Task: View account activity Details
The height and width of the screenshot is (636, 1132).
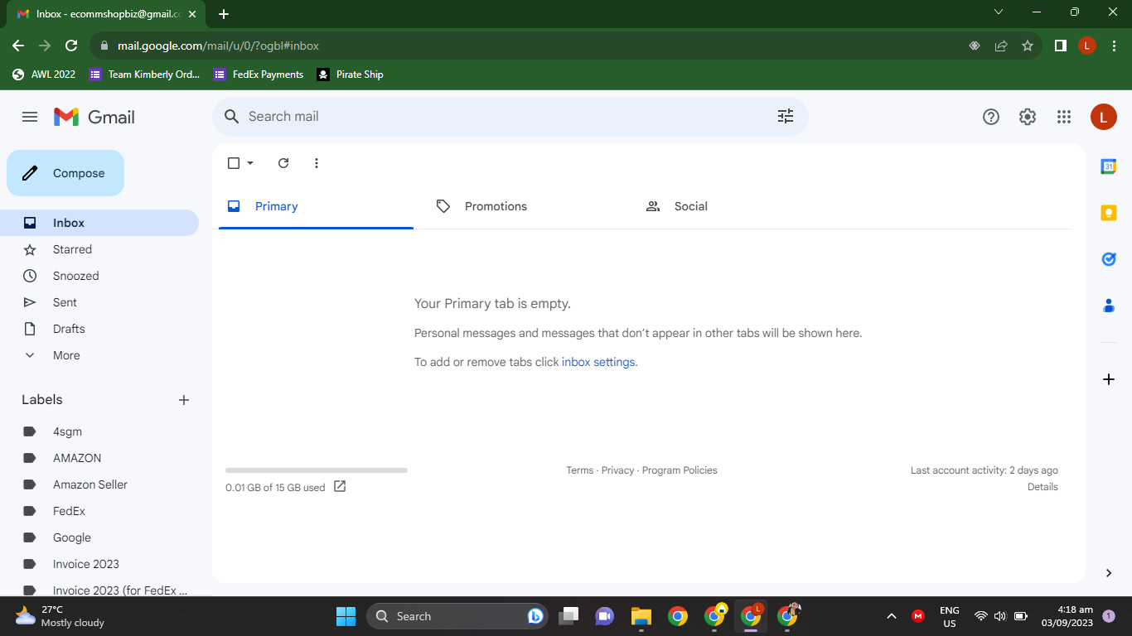Action: click(x=1043, y=487)
